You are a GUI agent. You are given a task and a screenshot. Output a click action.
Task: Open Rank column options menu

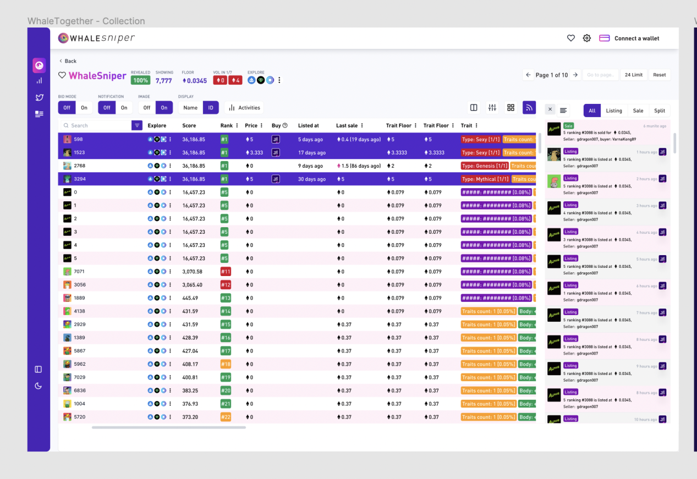(237, 125)
